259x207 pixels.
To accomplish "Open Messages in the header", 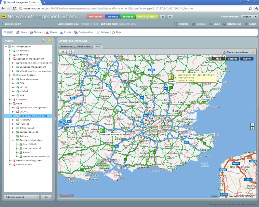I will coord(199,24).
